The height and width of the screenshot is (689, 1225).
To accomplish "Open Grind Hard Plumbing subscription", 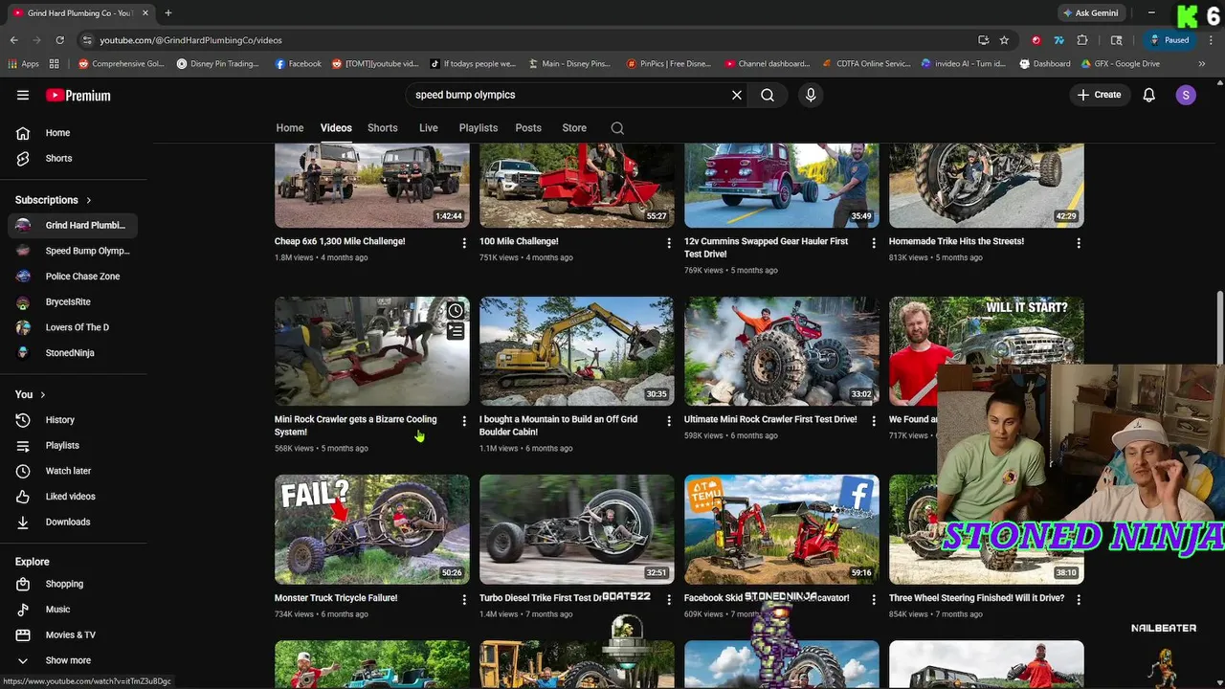I will [74, 226].
